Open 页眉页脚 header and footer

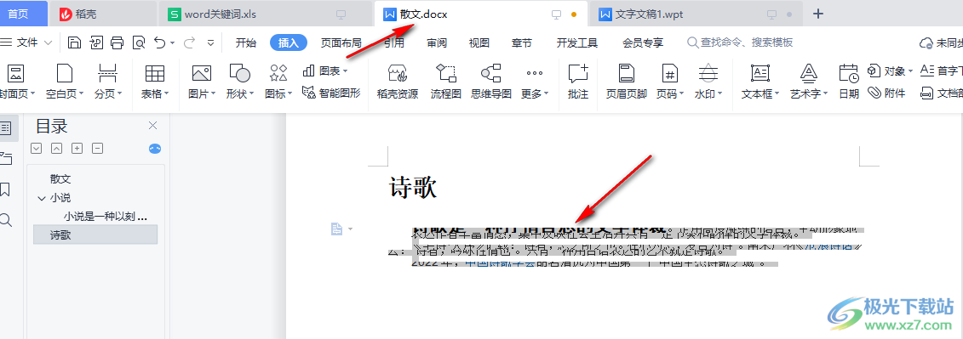coord(626,82)
